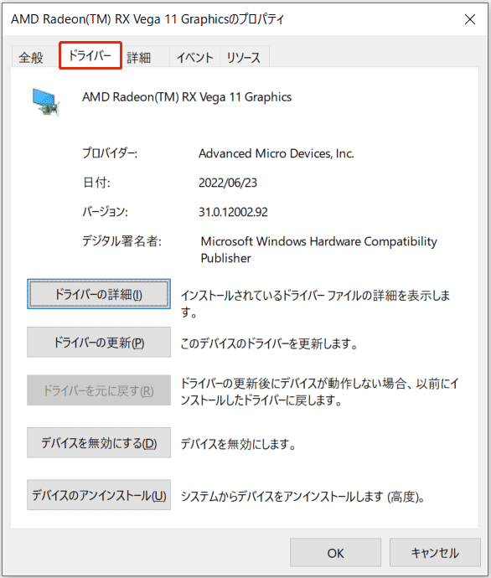Click the デジタル署名者: label
Screen dimensions: 491x578
coord(122,241)
